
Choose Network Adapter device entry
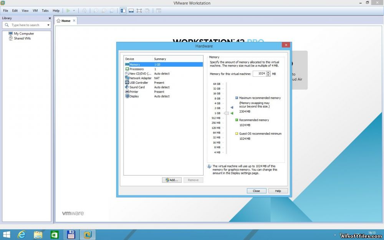140,78
